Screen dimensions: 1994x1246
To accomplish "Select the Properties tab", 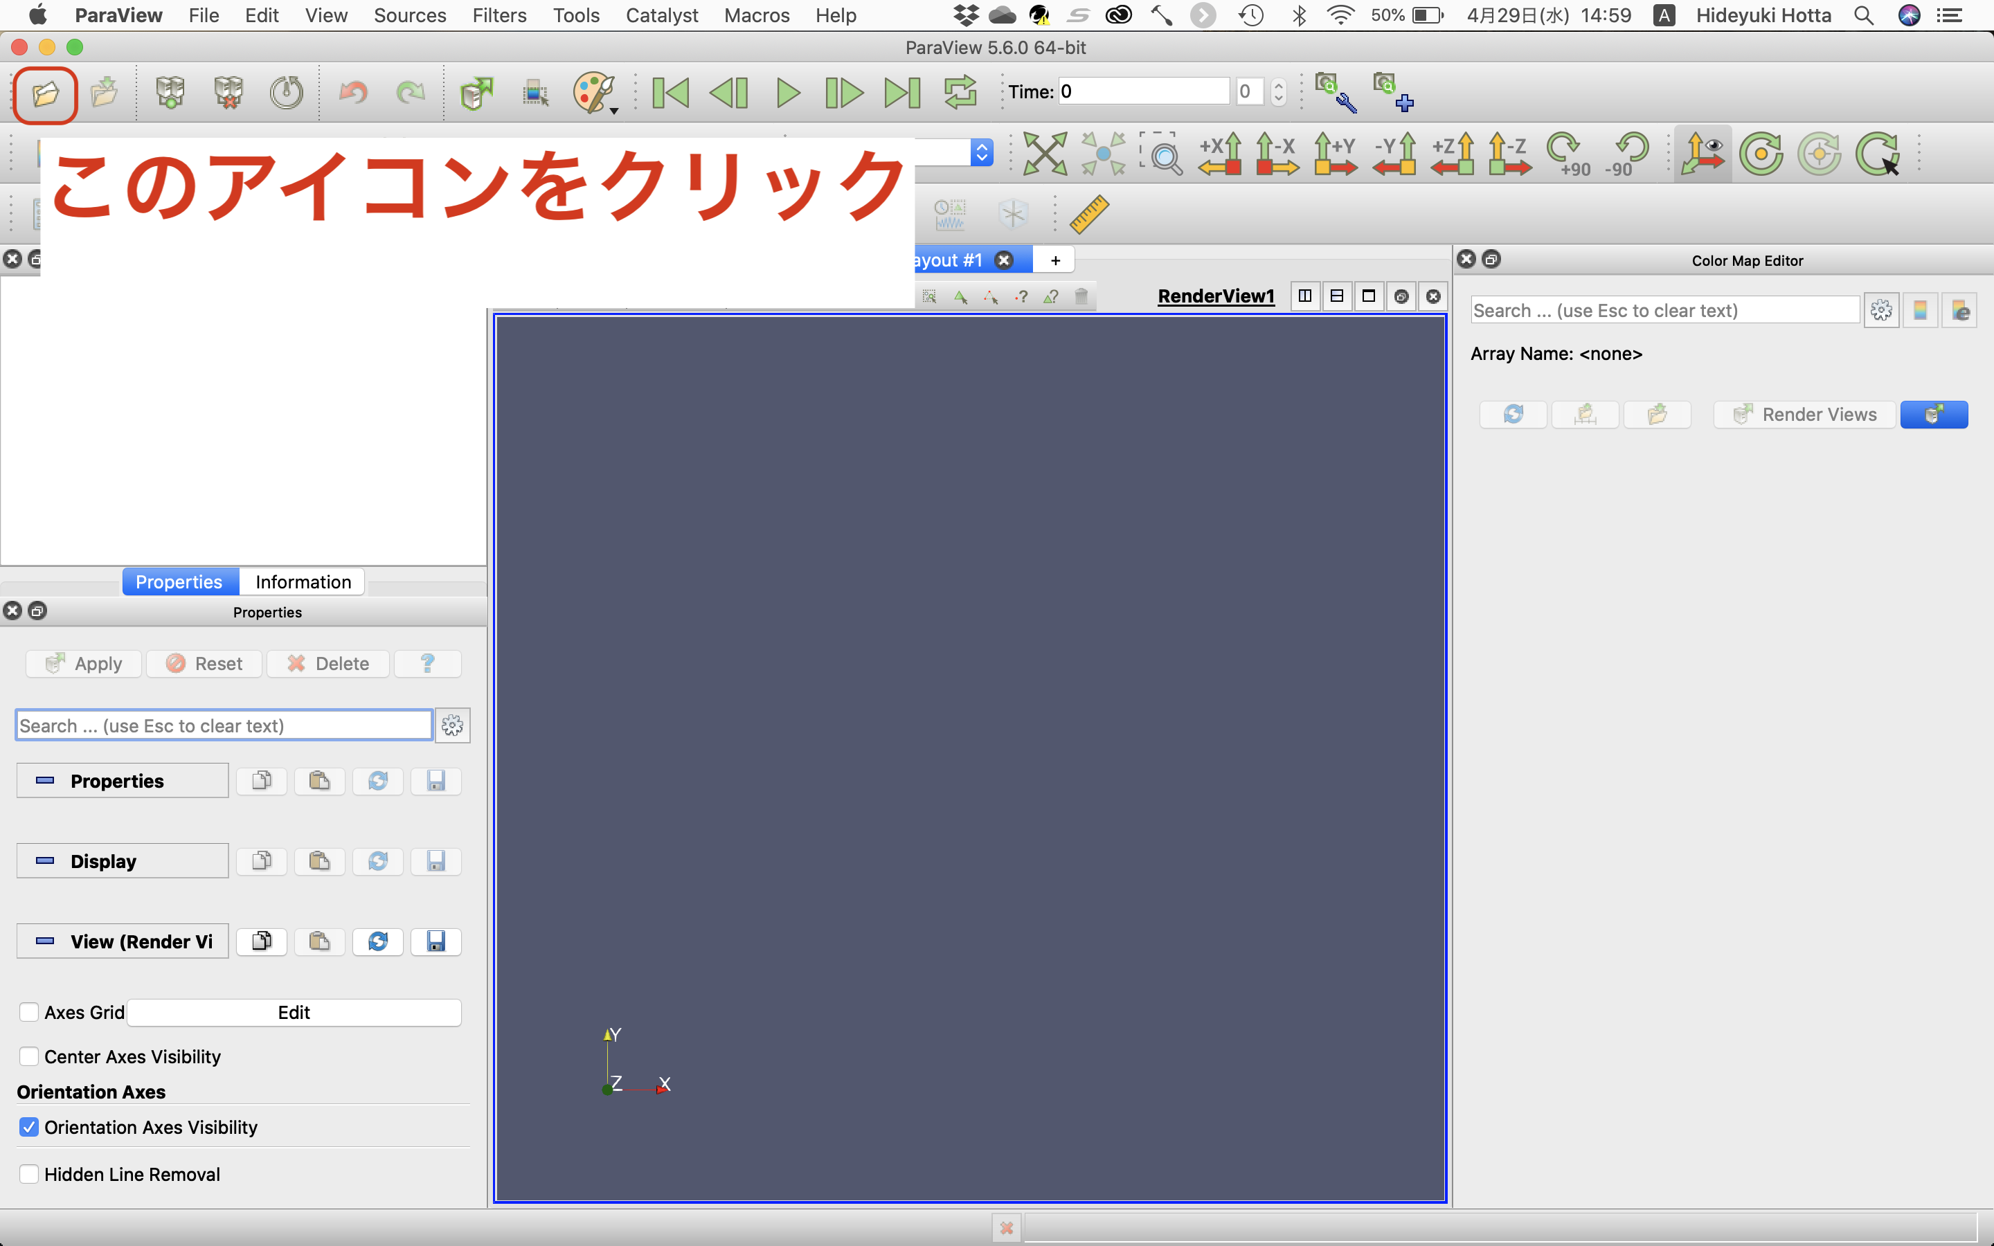I will pos(179,581).
